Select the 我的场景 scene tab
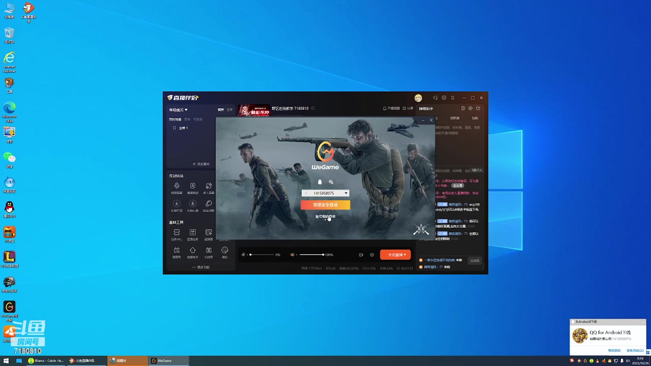 tap(175, 119)
